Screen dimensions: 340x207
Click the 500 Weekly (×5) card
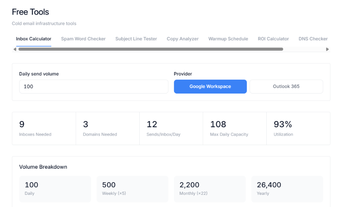(x=133, y=189)
